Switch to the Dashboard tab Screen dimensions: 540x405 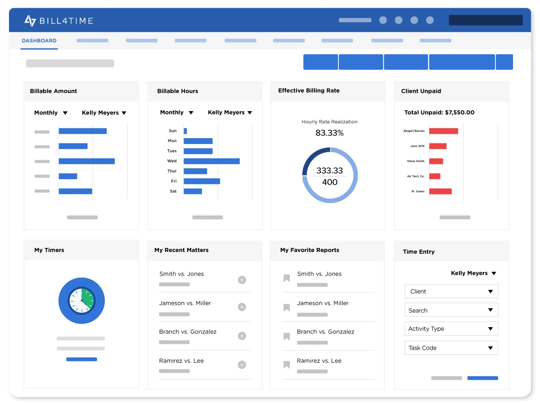[x=39, y=41]
